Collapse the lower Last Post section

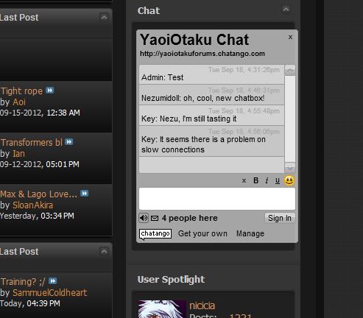point(104,251)
